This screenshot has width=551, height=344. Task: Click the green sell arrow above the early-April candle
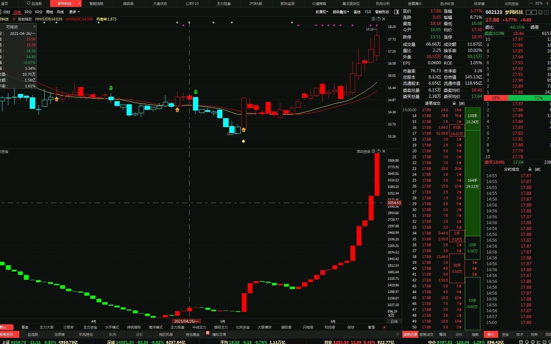coord(111,88)
